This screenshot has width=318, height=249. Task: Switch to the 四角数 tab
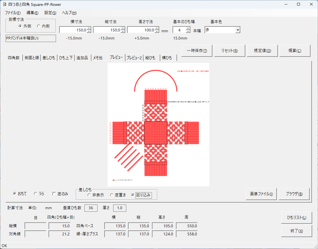pos(14,58)
